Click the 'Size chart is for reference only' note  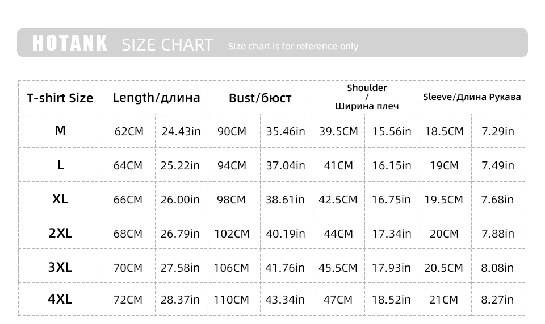tap(293, 46)
